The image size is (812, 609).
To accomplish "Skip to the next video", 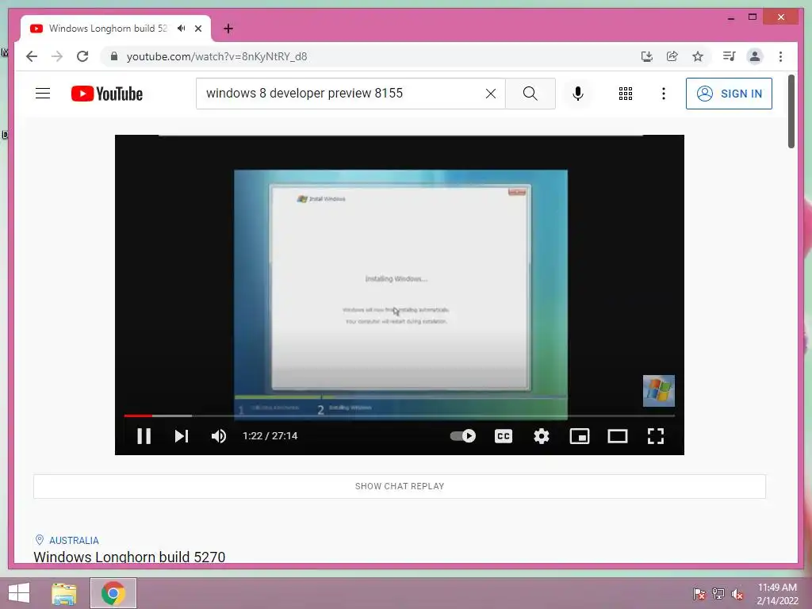I will (x=182, y=436).
